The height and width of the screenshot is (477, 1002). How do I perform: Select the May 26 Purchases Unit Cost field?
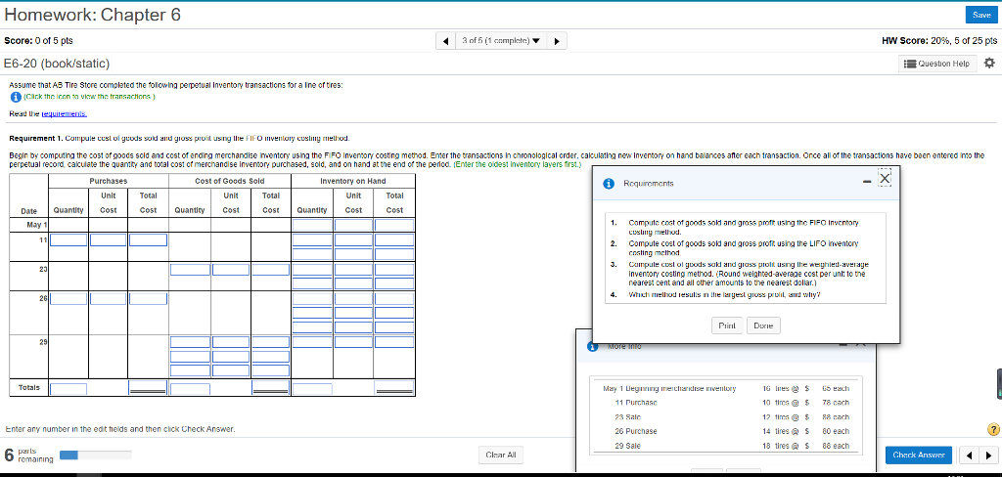point(108,298)
